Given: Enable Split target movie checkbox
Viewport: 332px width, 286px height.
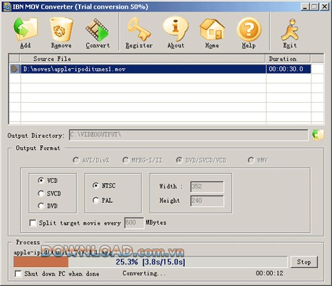Looking at the screenshot, I should (x=33, y=223).
